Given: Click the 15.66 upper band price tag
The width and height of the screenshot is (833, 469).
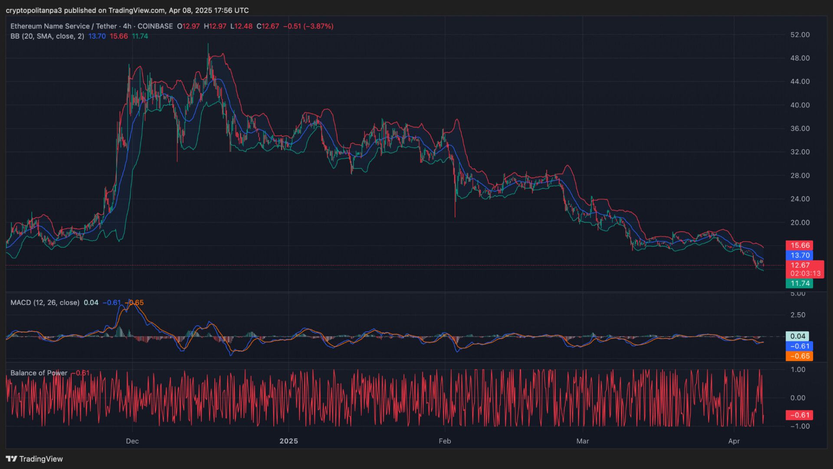Looking at the screenshot, I should [800, 245].
